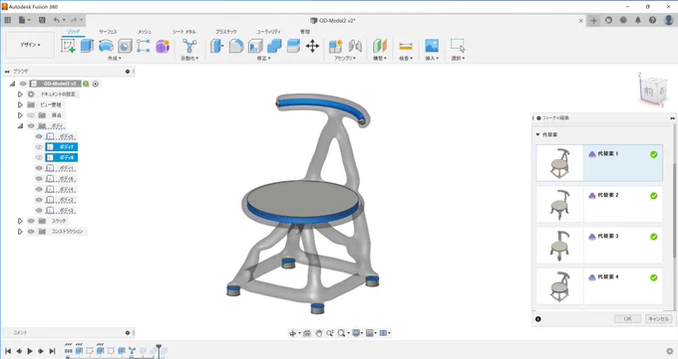Expand the コンストラクション folder
This screenshot has height=359, width=678.
[x=20, y=232]
